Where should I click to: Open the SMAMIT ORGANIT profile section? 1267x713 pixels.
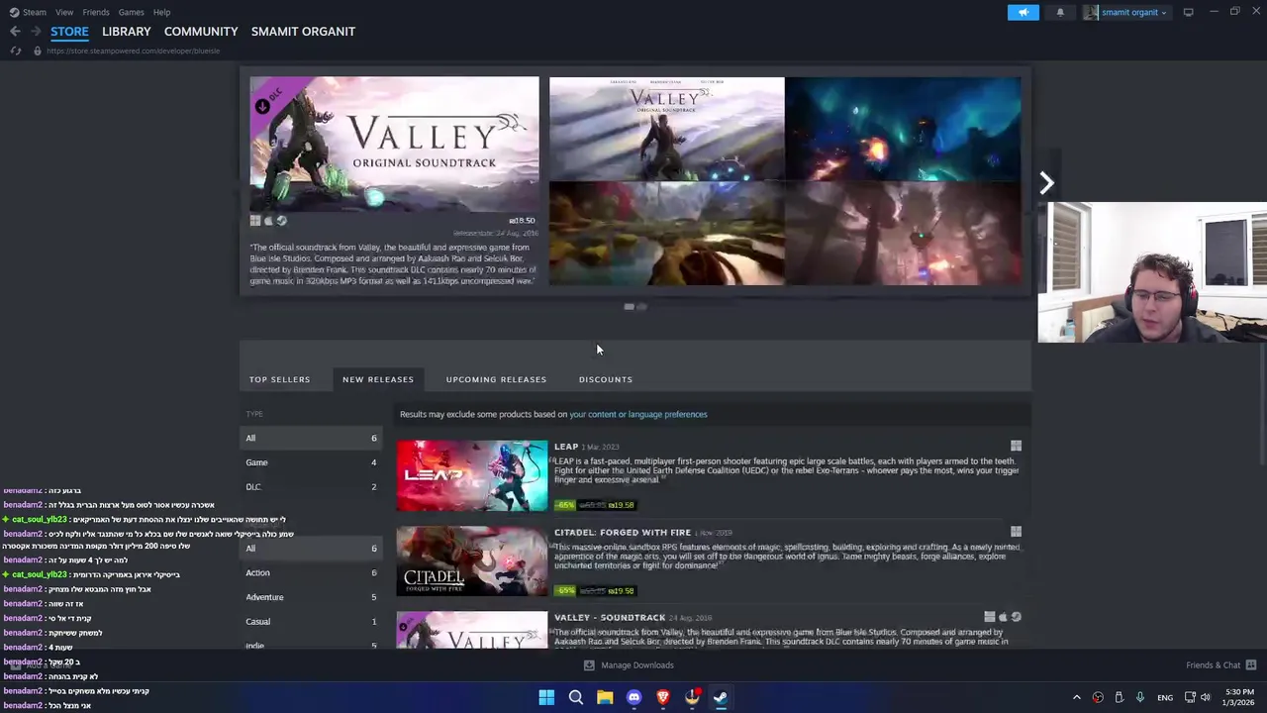pyautogui.click(x=303, y=32)
